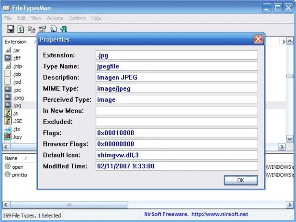The image size is (296, 222).
Task: Click the .jpeg extension label
Action: [18, 98]
